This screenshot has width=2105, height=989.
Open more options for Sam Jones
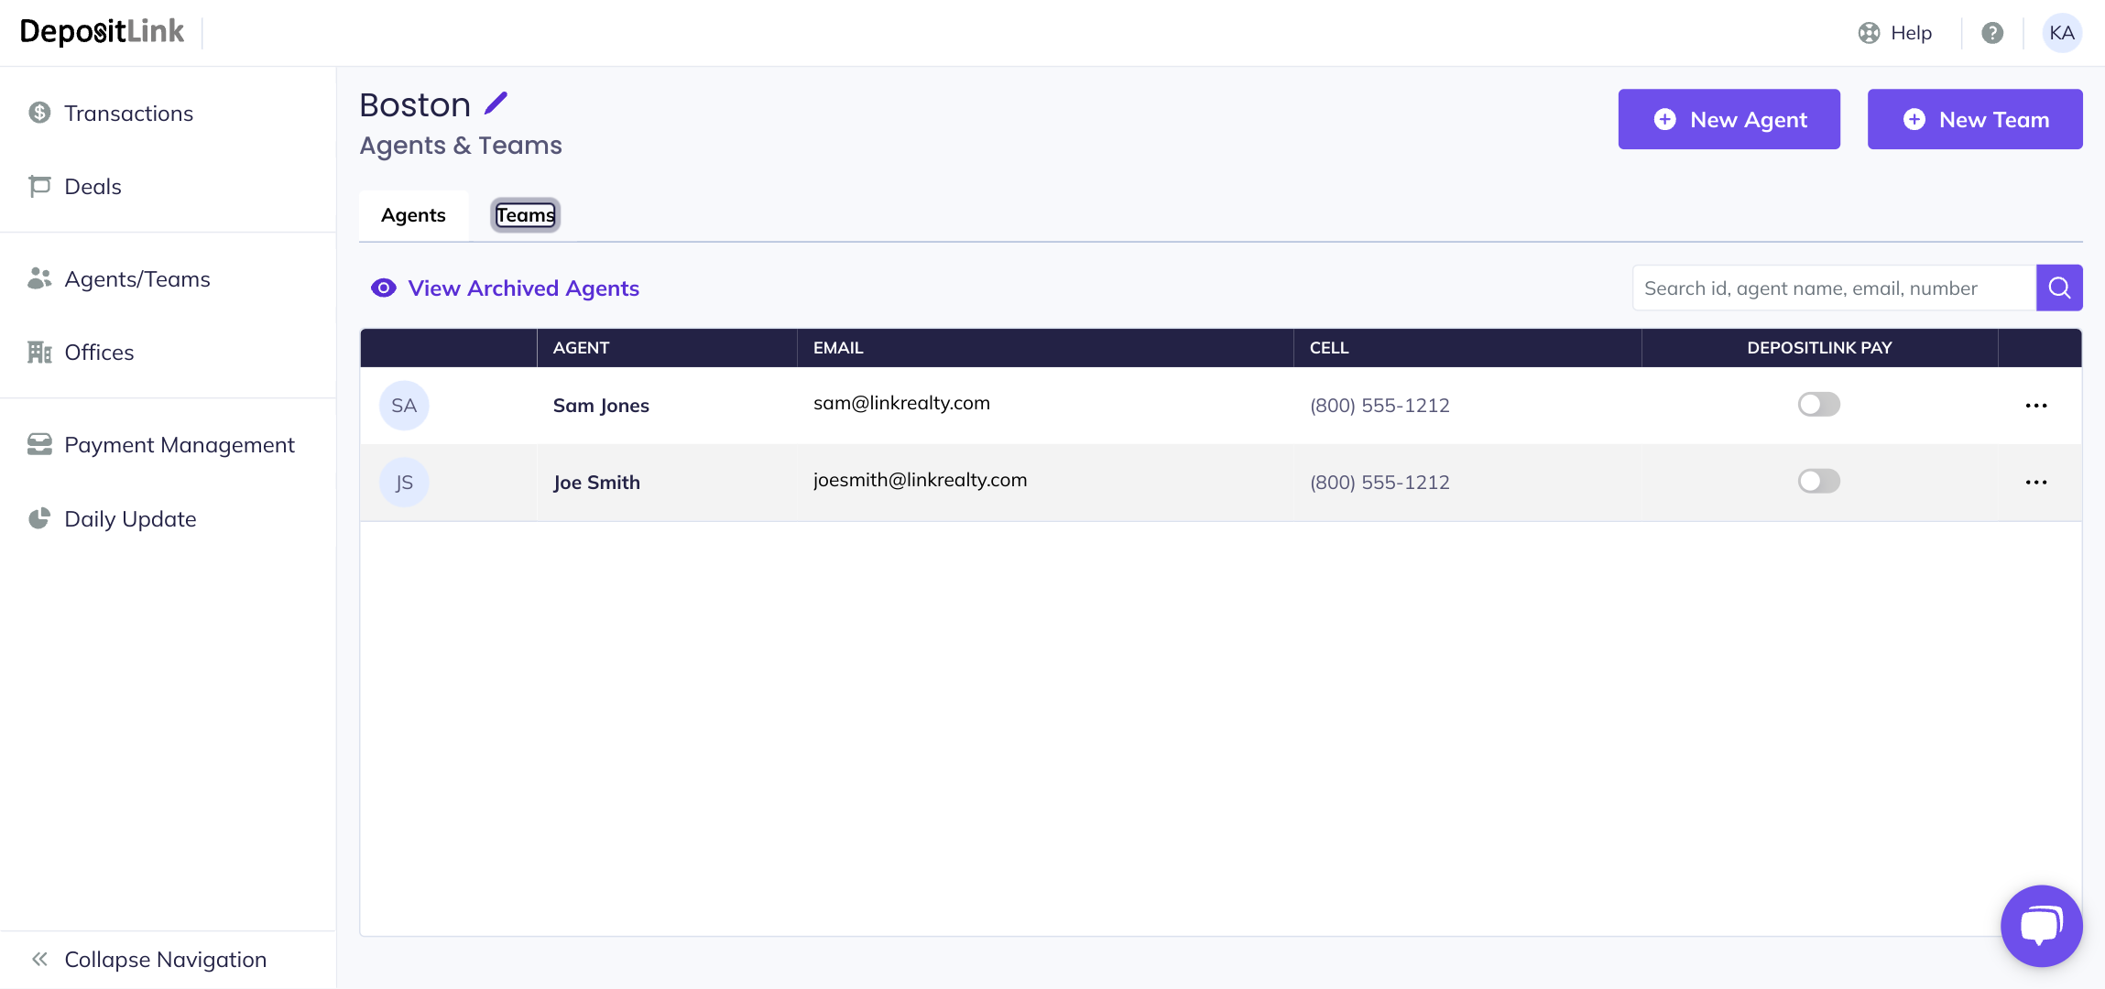coord(2035,406)
